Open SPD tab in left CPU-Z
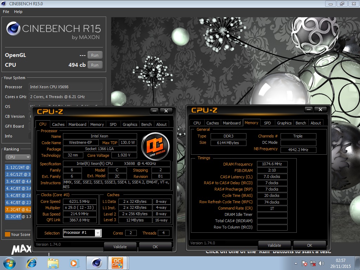Image resolution: width=360 pixels, height=270 pixels. pyautogui.click(x=113, y=124)
